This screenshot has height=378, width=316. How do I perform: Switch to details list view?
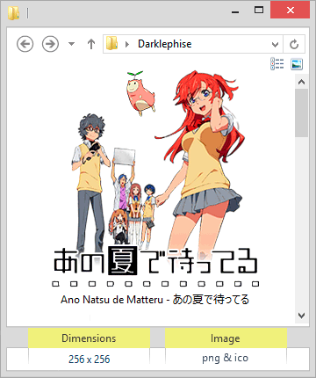click(277, 64)
